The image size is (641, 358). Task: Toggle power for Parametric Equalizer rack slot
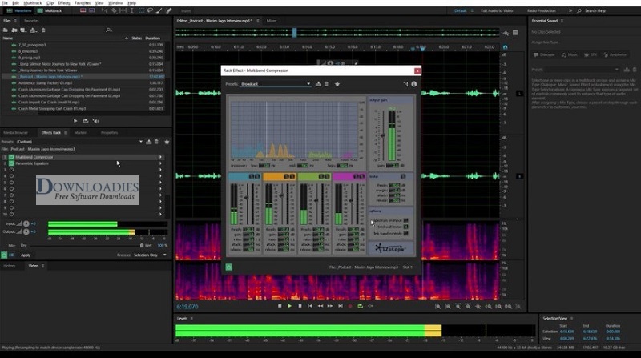pyautogui.click(x=11, y=163)
